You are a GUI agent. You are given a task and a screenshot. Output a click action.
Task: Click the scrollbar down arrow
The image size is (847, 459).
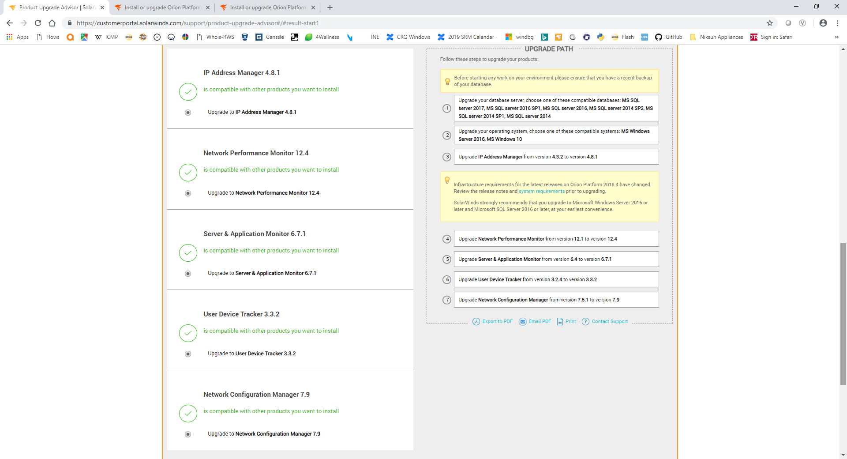tap(843, 455)
